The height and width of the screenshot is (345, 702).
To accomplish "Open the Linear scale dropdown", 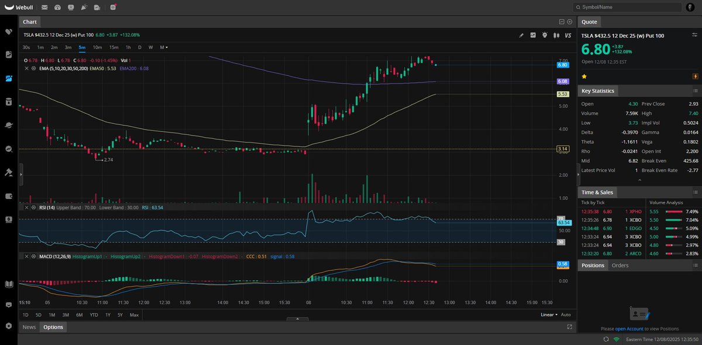I will (549, 315).
